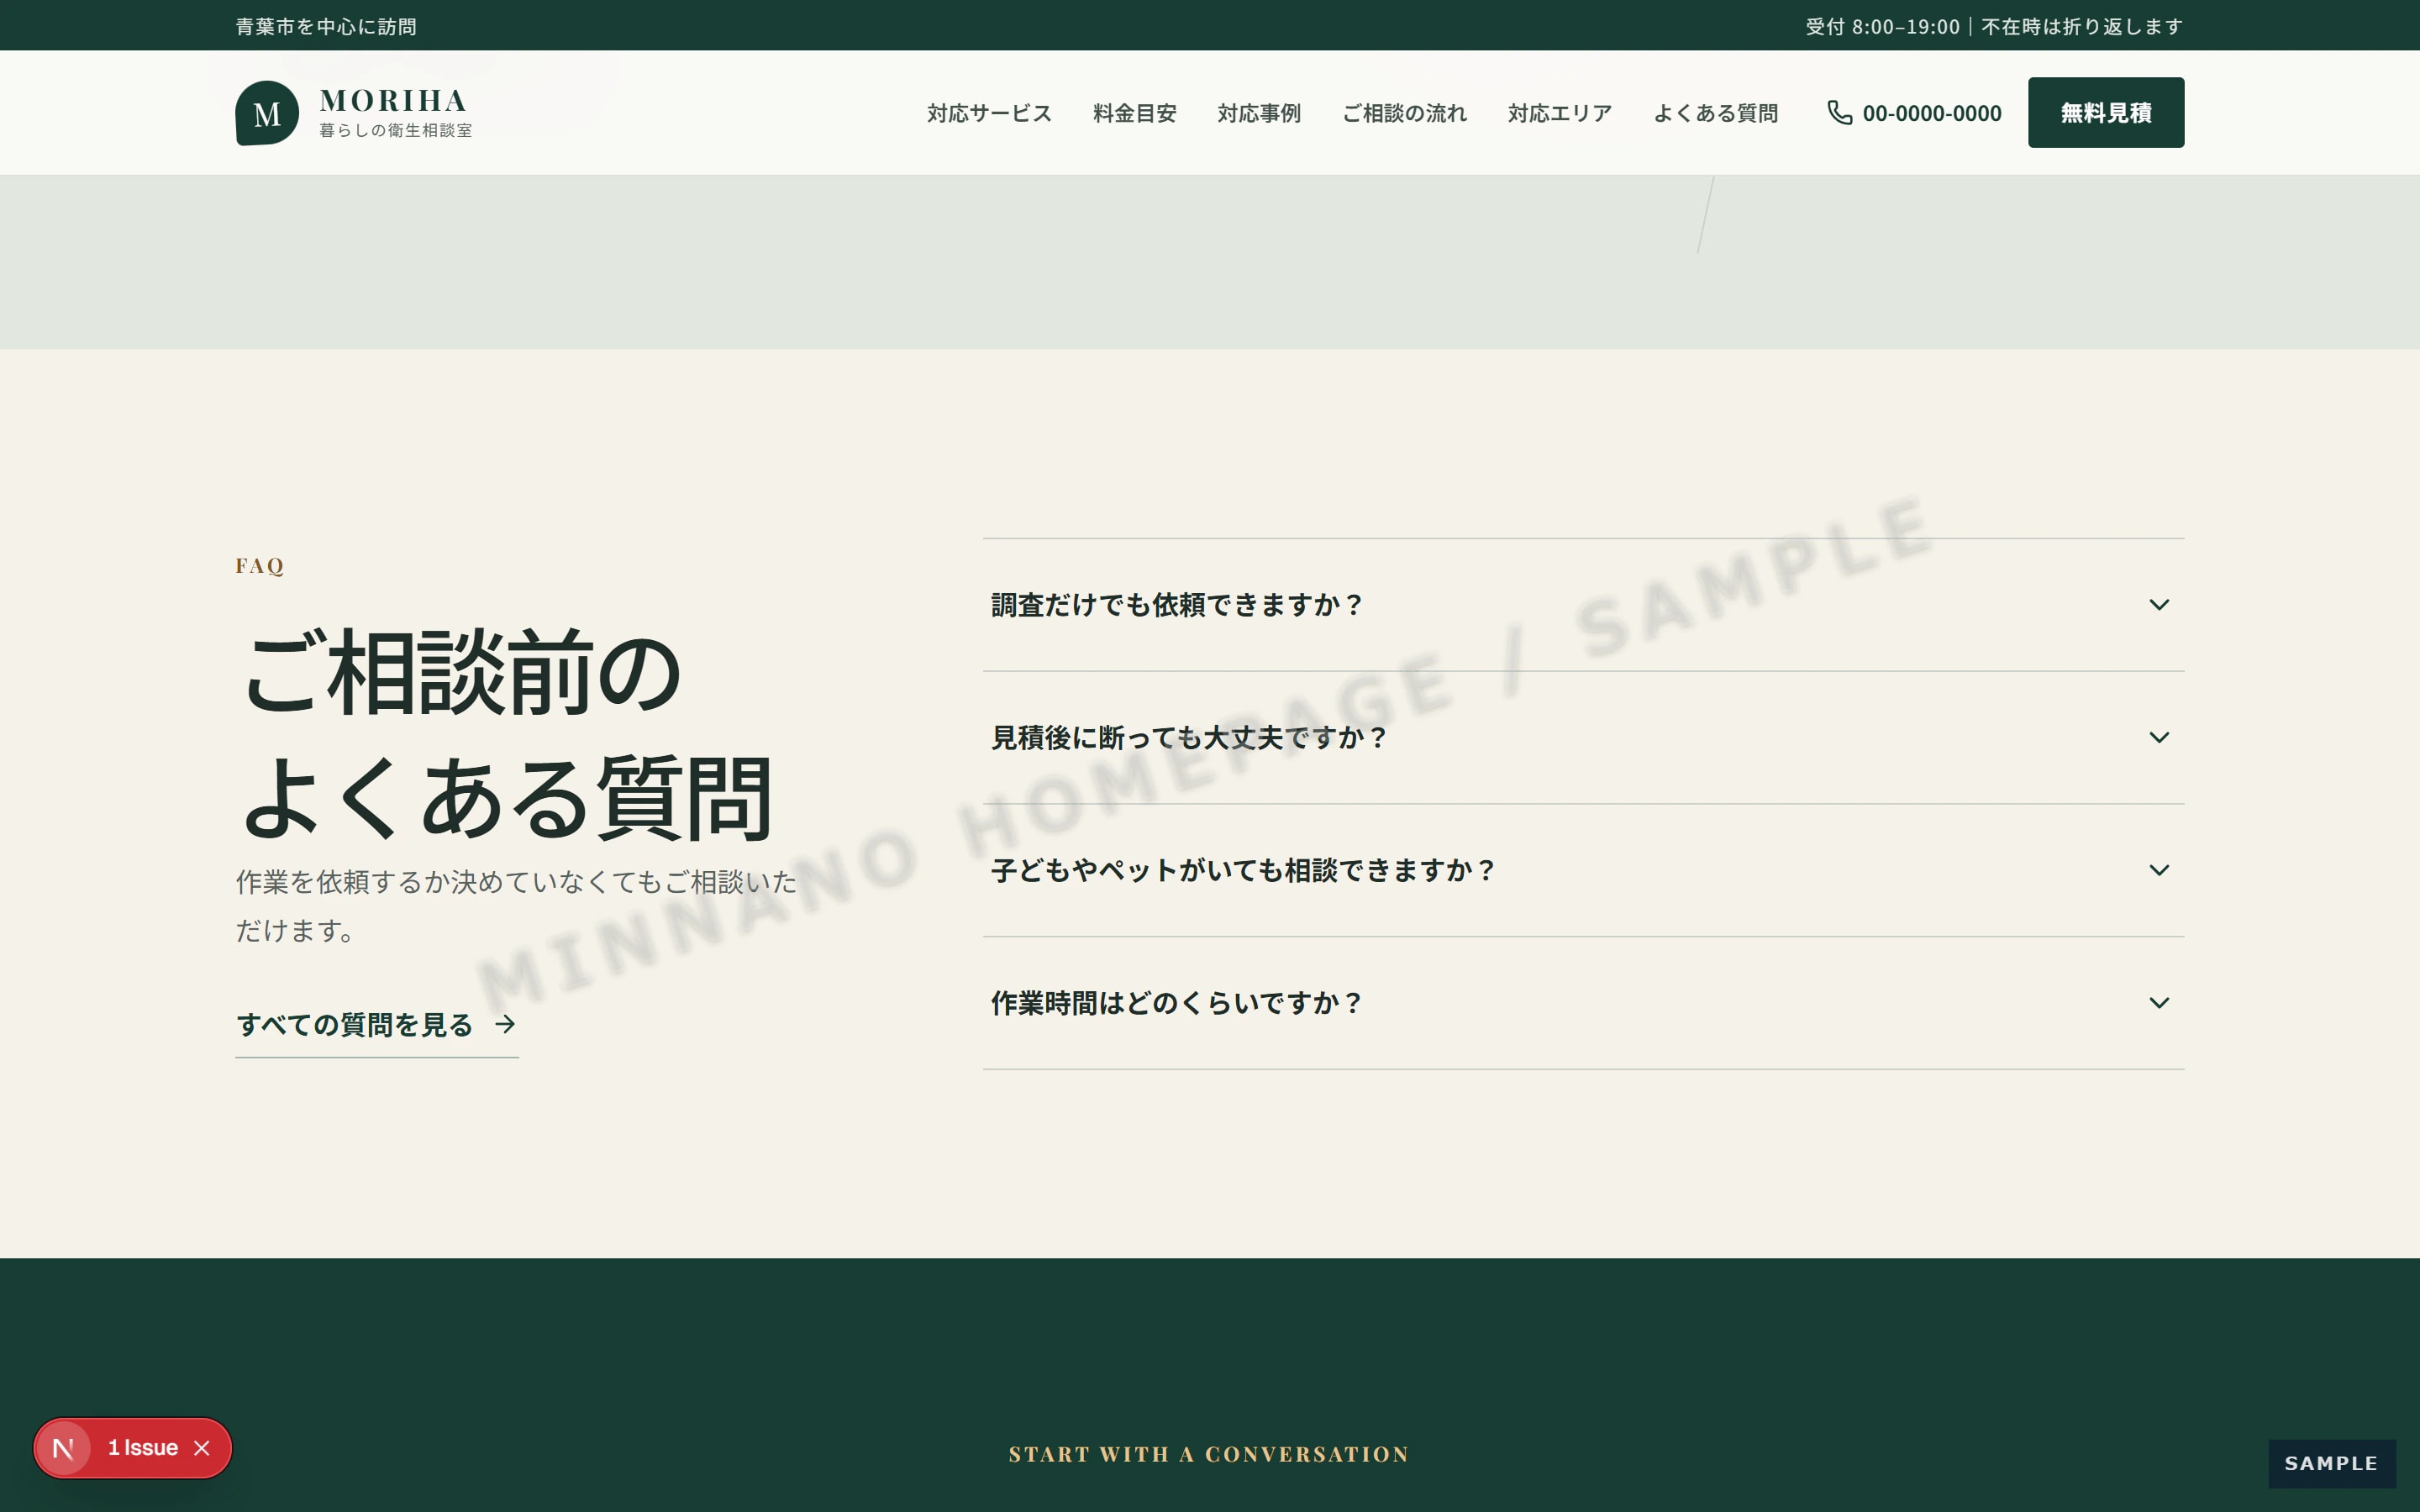Open よくある質問 in the nav bar

point(1716,113)
